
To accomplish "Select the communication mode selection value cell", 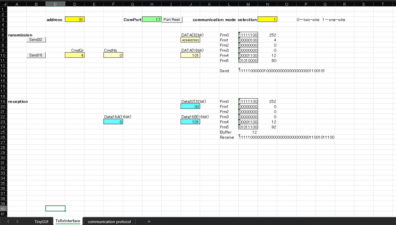I will pos(267,19).
